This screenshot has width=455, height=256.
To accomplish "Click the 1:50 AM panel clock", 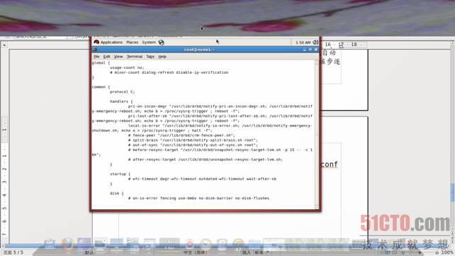I will point(303,43).
